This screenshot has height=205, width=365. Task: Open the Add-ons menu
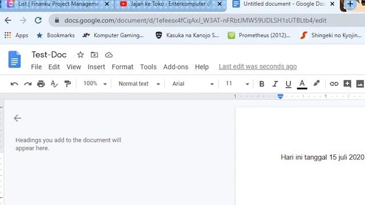[176, 67]
